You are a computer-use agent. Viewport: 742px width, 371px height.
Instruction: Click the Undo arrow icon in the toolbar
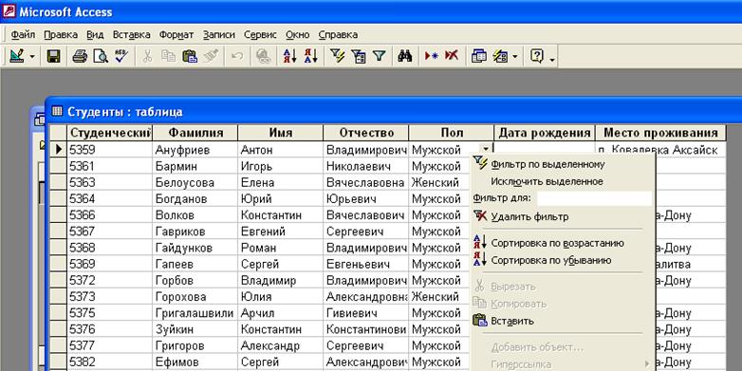click(237, 56)
